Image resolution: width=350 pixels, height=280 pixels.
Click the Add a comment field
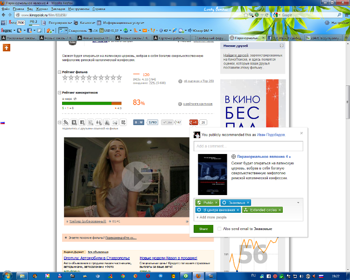tap(248, 146)
